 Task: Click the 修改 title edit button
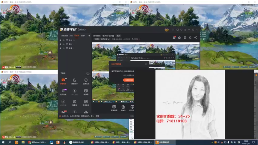coord(118,36)
